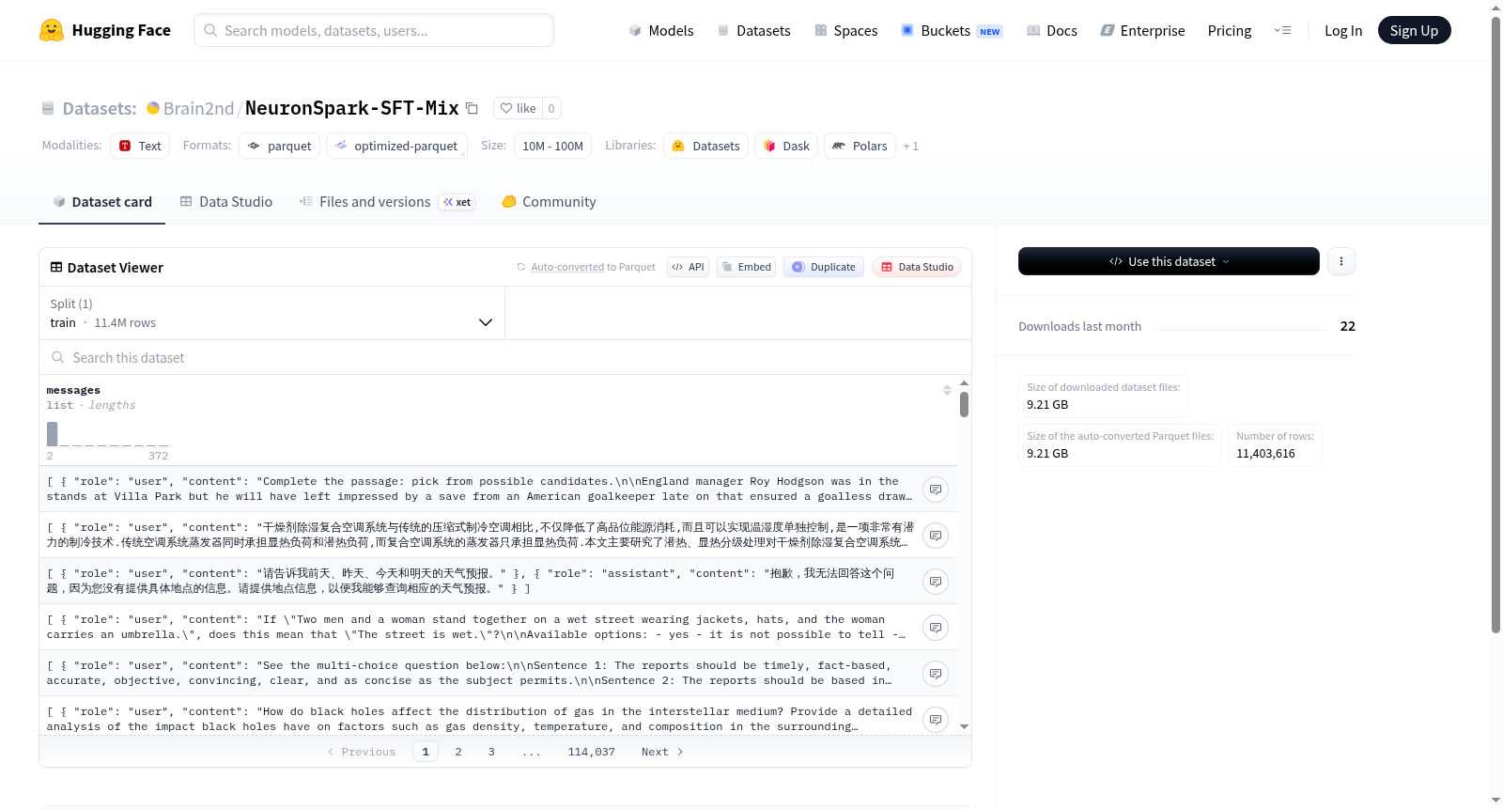The height and width of the screenshot is (809, 1503).
Task: Click the dataset viewer scroll-down arrow
Action: (964, 726)
